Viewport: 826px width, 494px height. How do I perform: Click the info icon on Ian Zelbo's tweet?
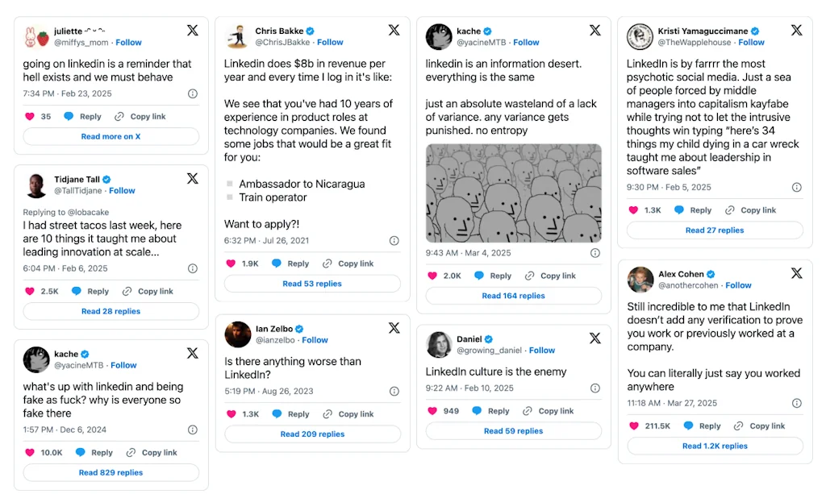point(394,391)
